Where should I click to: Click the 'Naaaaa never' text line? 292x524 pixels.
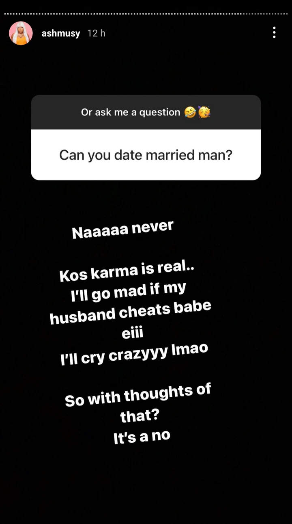point(123,230)
